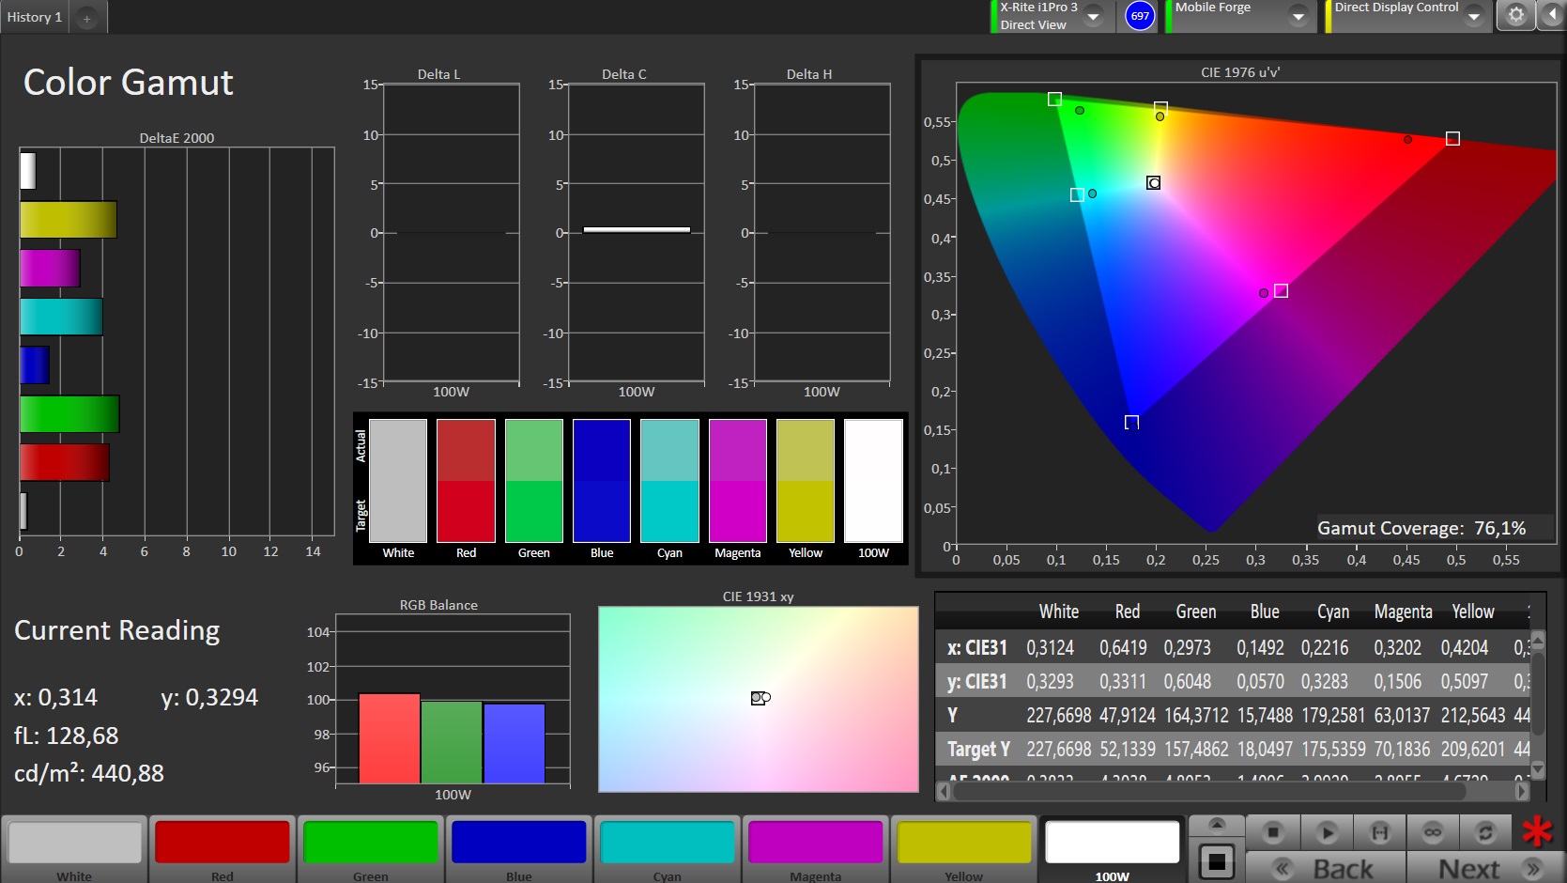Go to the Next workflow step
Viewport: 1567px width, 883px height.
point(1485,868)
